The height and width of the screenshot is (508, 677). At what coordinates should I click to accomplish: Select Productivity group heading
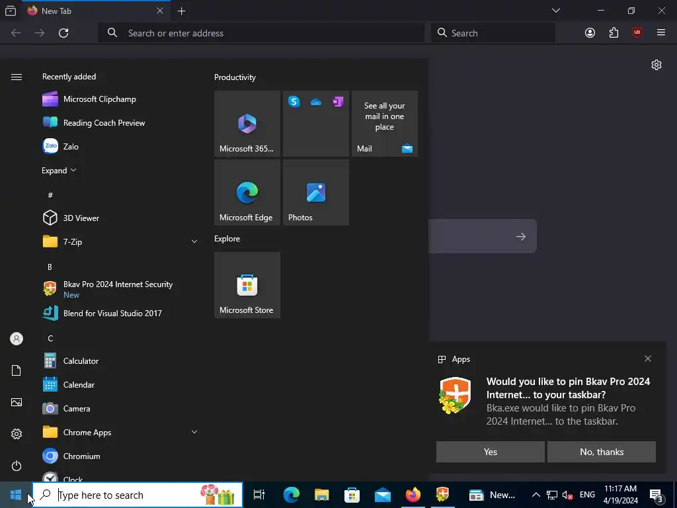[x=235, y=77]
